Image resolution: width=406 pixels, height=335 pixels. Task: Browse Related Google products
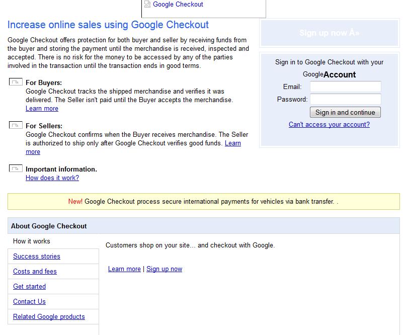tap(48, 317)
